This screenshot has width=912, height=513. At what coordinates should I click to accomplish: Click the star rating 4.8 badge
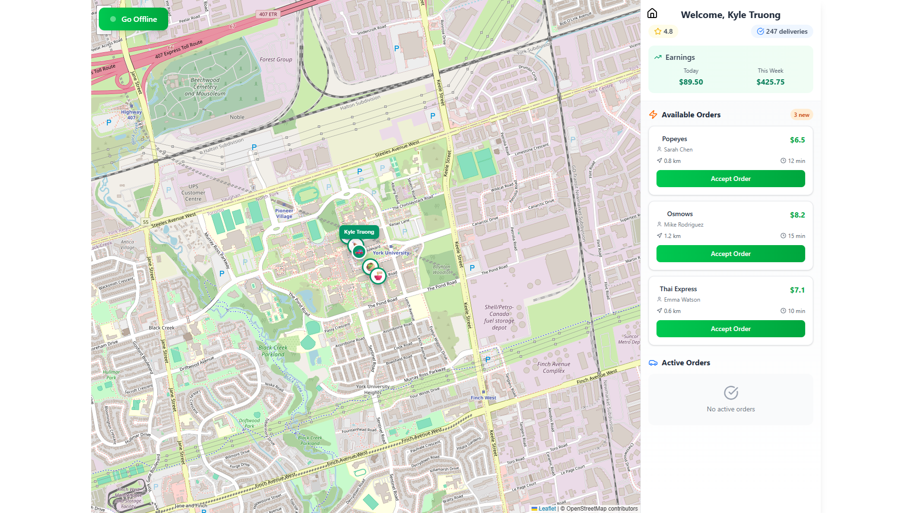coord(663,31)
